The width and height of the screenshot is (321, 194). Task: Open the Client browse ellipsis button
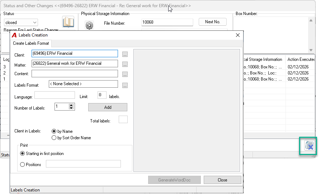click(125, 54)
